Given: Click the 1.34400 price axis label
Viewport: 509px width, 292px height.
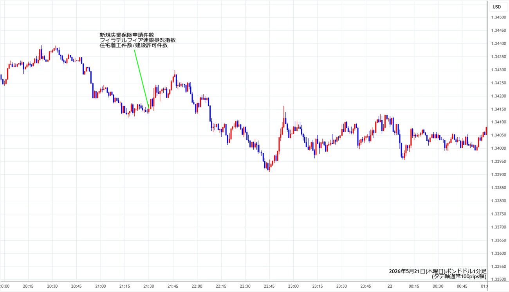Looking at the screenshot, I should pos(498,44).
